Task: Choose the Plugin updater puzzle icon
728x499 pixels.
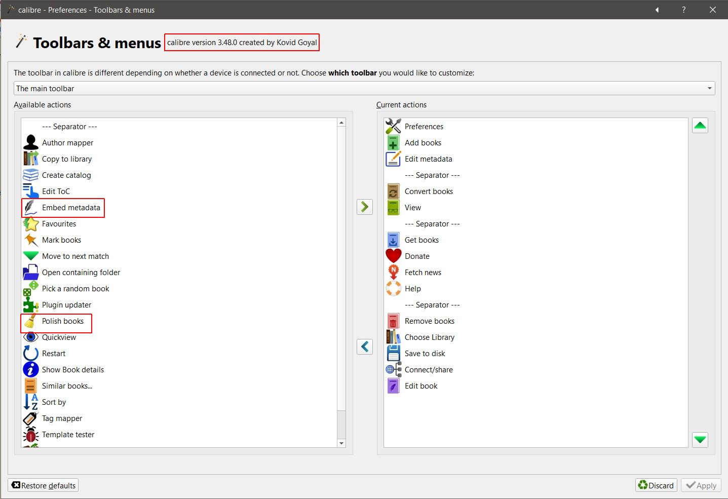Action: pos(31,305)
